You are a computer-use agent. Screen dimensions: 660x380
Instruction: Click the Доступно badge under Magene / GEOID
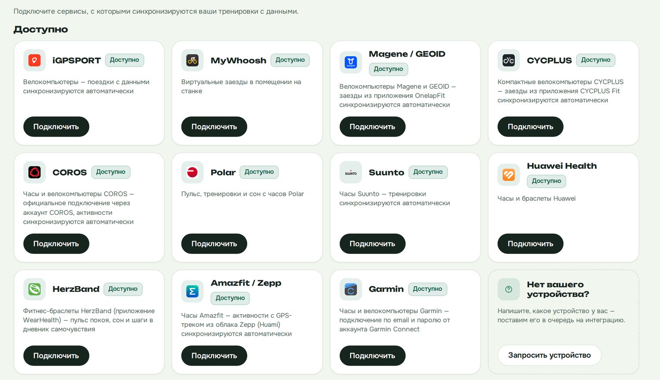[389, 69]
